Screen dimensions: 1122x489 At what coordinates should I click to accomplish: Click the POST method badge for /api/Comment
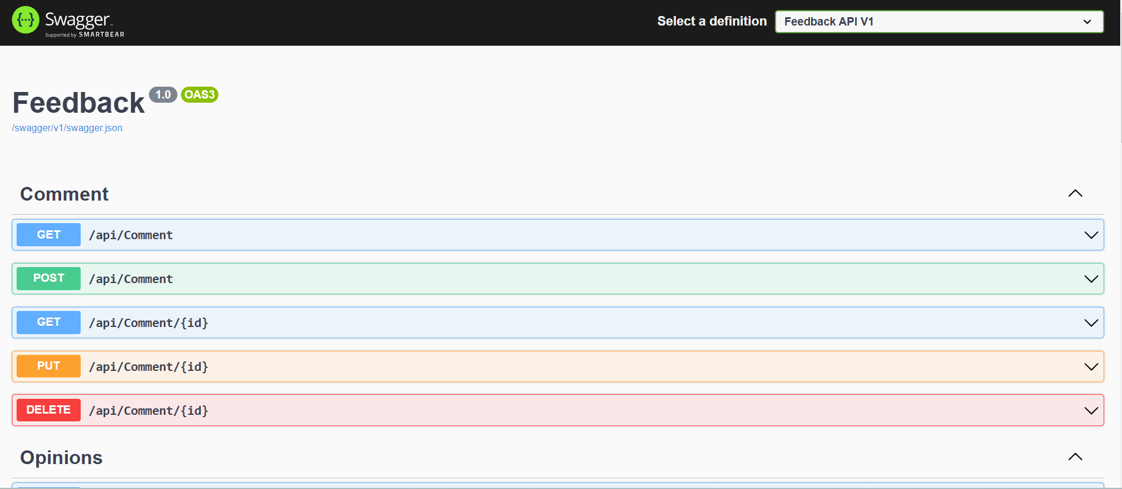(49, 278)
